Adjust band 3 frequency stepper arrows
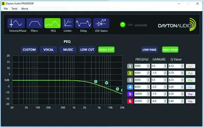Image resolution: width=203 pixels, height=127 pixels. coord(148,80)
